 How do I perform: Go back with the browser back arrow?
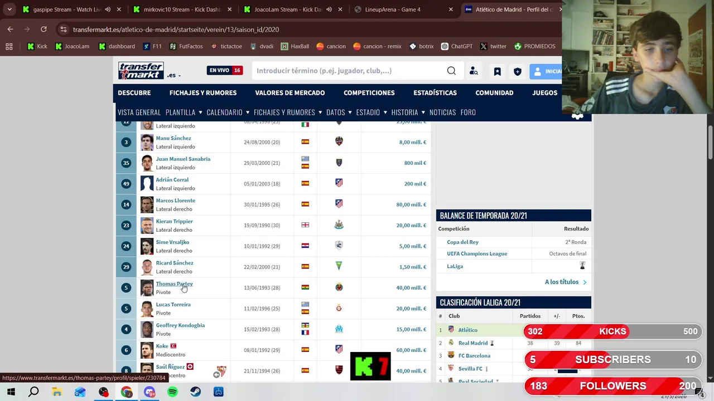(x=10, y=30)
